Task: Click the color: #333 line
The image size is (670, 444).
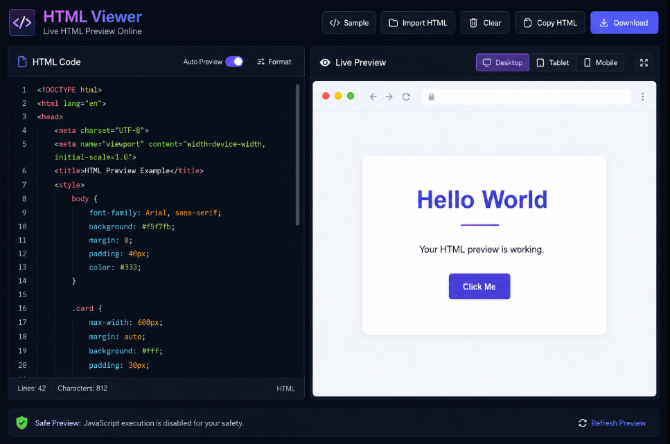Action: [114, 267]
